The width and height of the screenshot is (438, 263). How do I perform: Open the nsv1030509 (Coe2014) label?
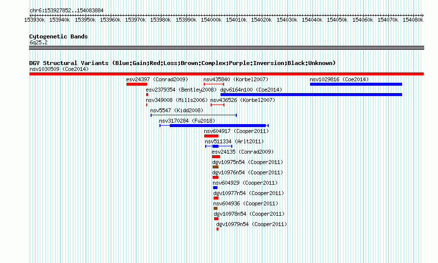coord(59,69)
